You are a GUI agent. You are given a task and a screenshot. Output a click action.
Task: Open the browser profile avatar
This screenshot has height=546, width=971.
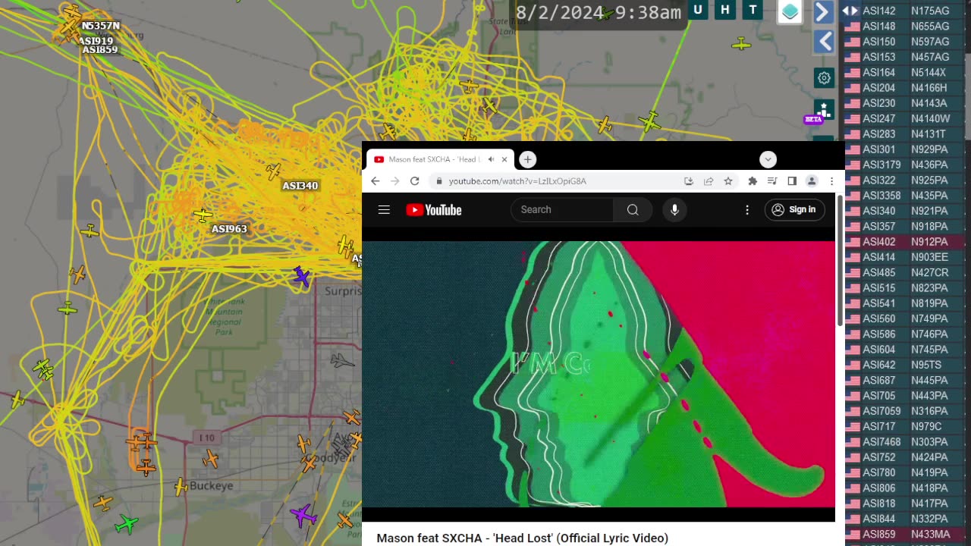click(x=812, y=181)
